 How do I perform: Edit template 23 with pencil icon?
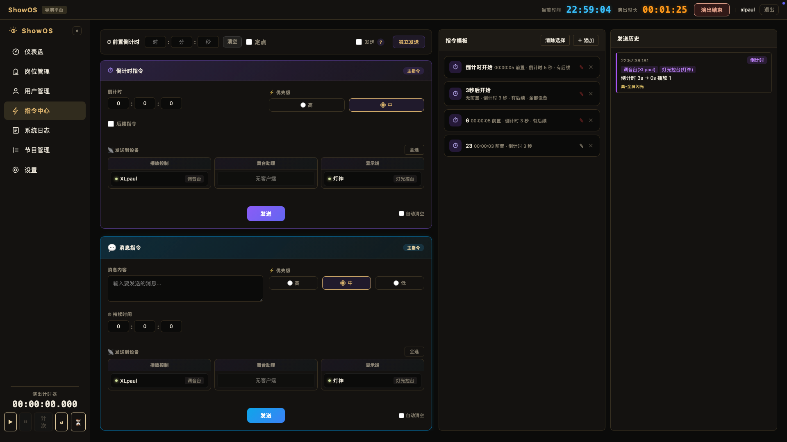tap(581, 146)
